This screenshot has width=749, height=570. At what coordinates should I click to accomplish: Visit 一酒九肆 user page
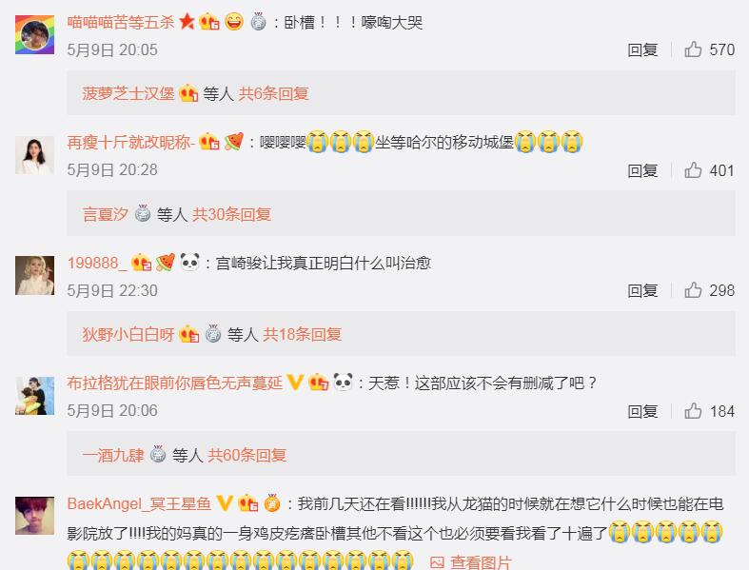click(113, 455)
